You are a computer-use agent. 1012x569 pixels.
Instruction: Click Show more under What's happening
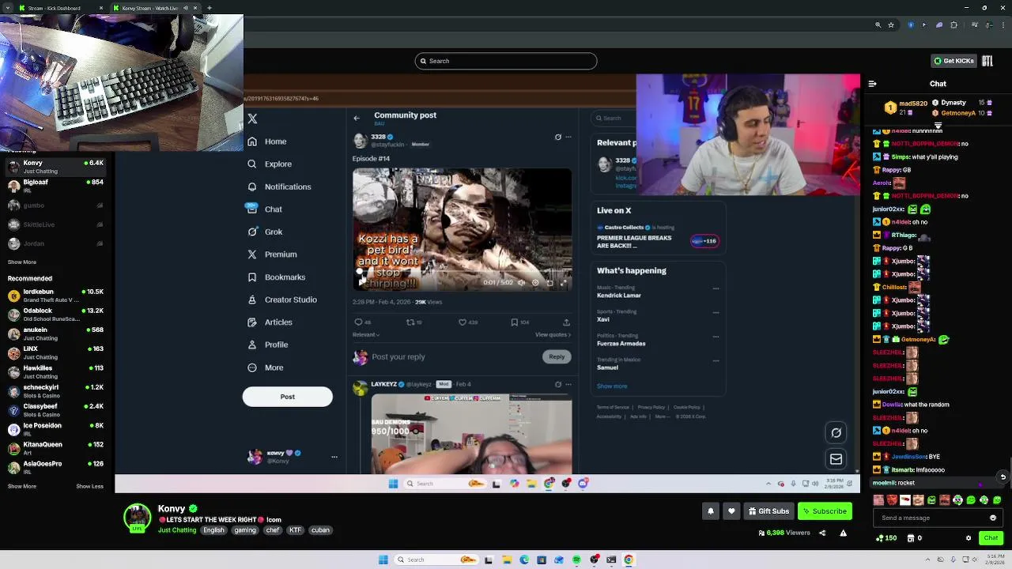[612, 386]
